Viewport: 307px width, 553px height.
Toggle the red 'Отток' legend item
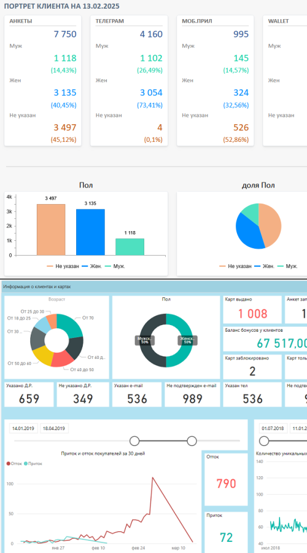point(14,463)
